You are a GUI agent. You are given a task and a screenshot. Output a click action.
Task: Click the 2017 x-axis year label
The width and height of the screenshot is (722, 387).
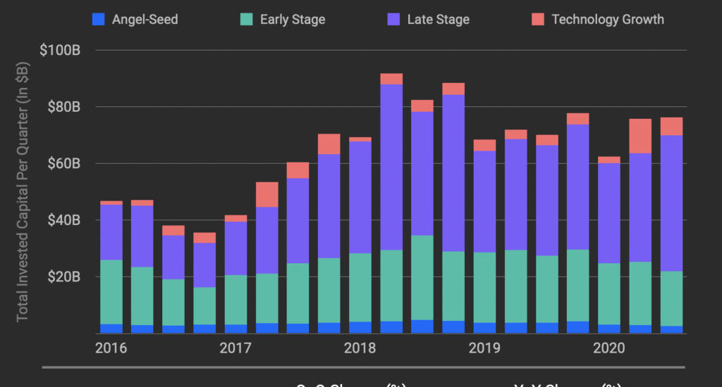pyautogui.click(x=235, y=348)
